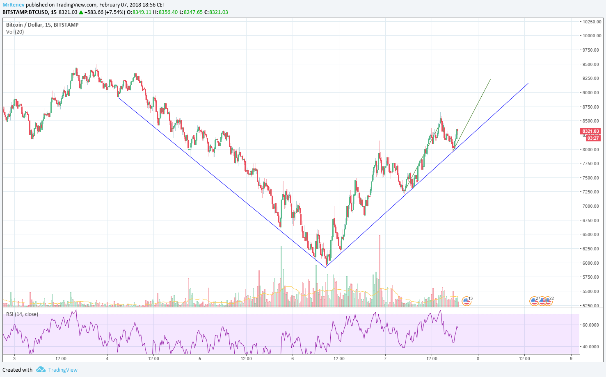606x377 pixels.
Task: Click the 40.0000 RSI axis label
Action: pos(591,347)
